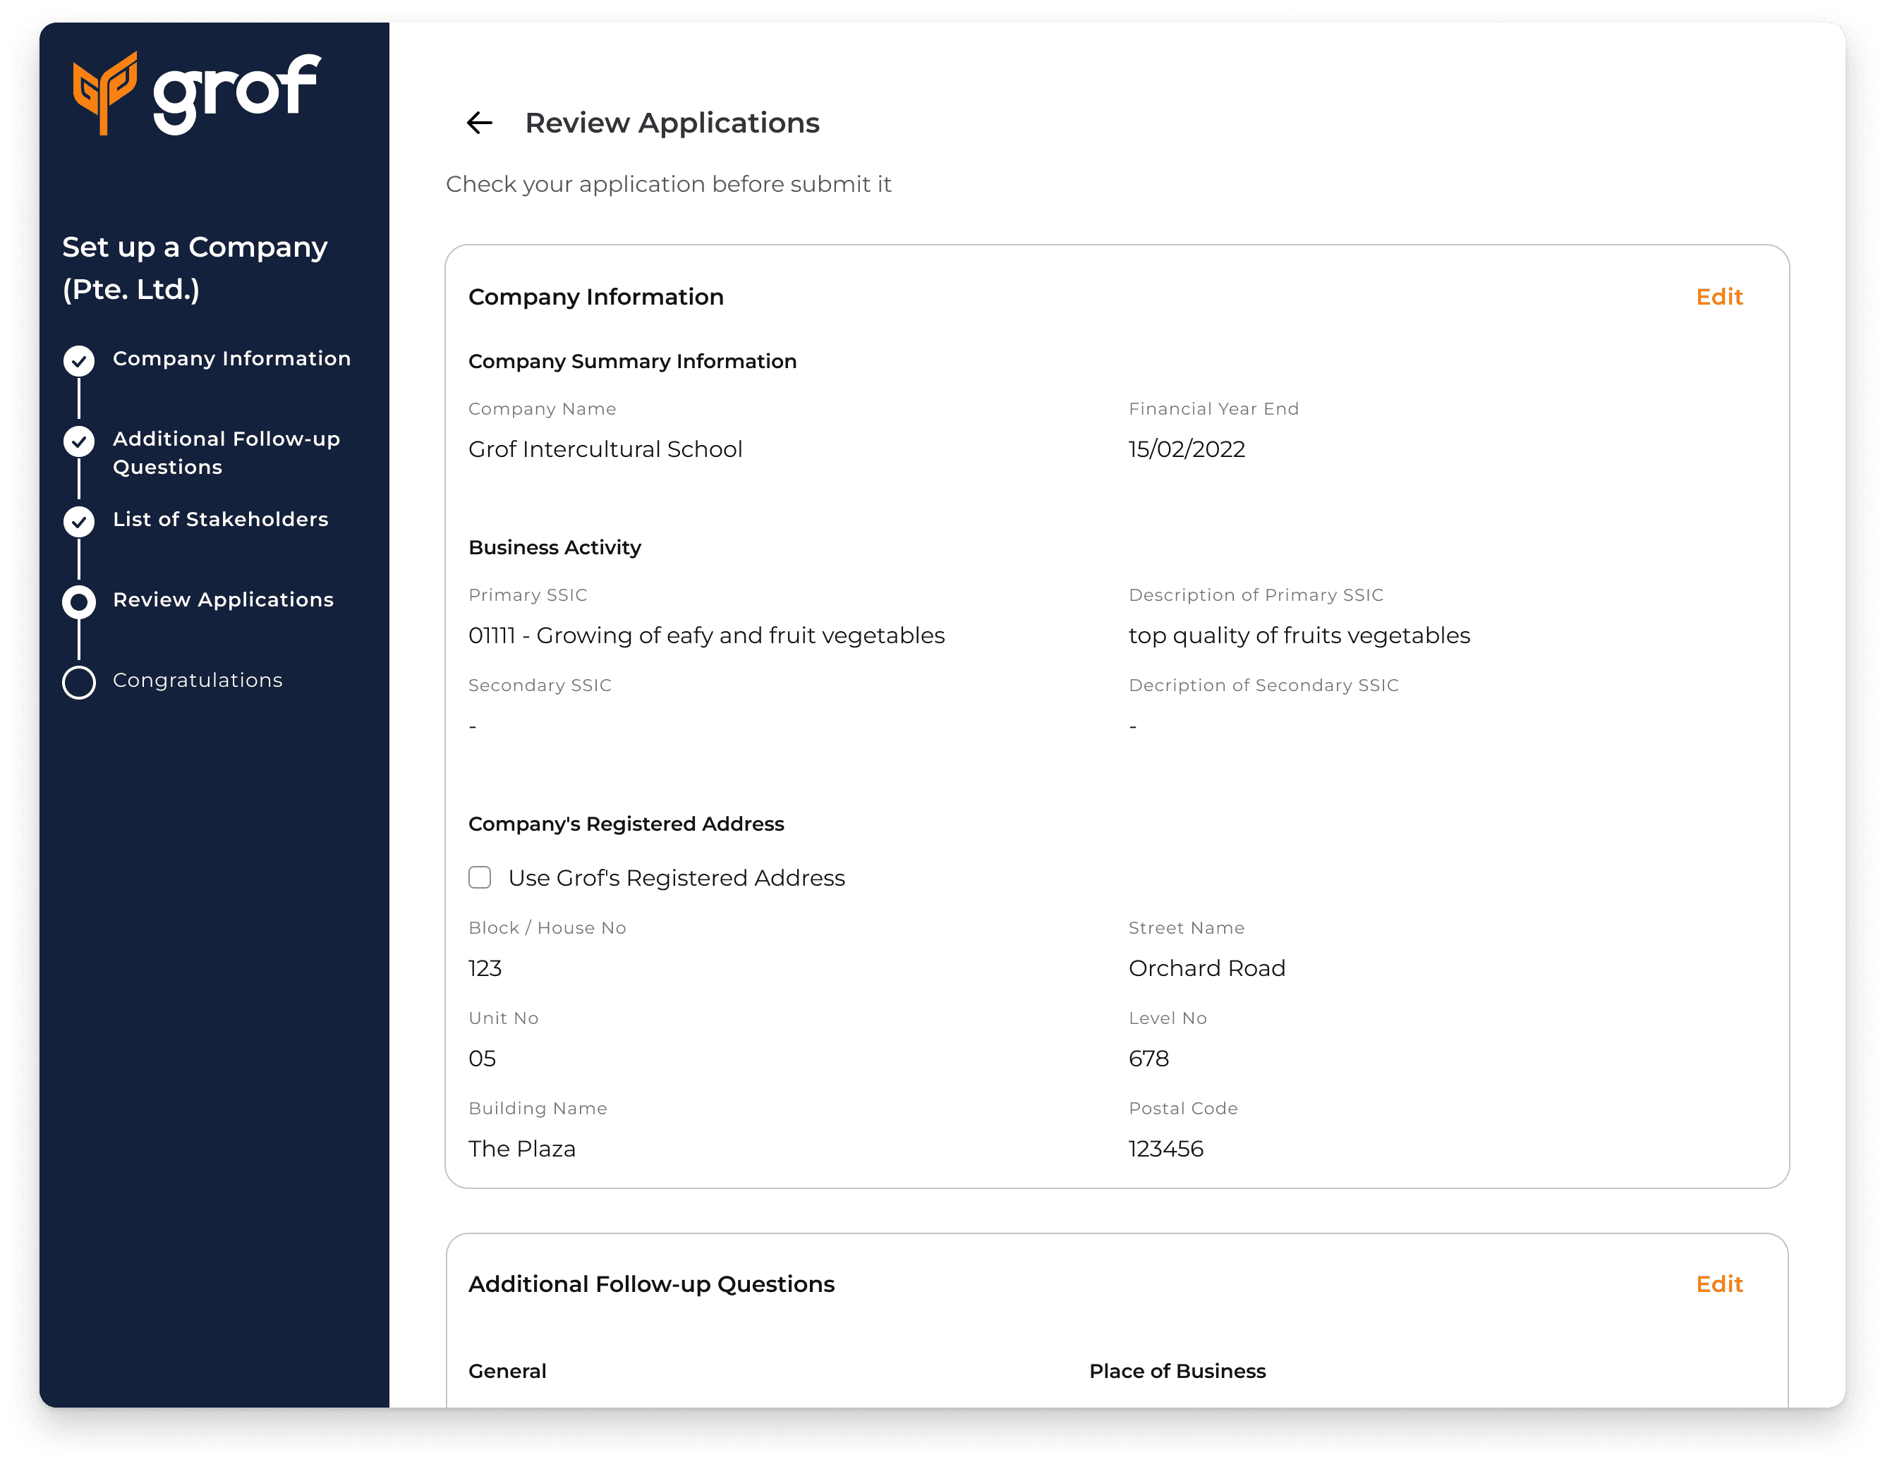Click the back arrow icon
Image resolution: width=1885 pixels, height=1464 pixels.
click(x=479, y=123)
